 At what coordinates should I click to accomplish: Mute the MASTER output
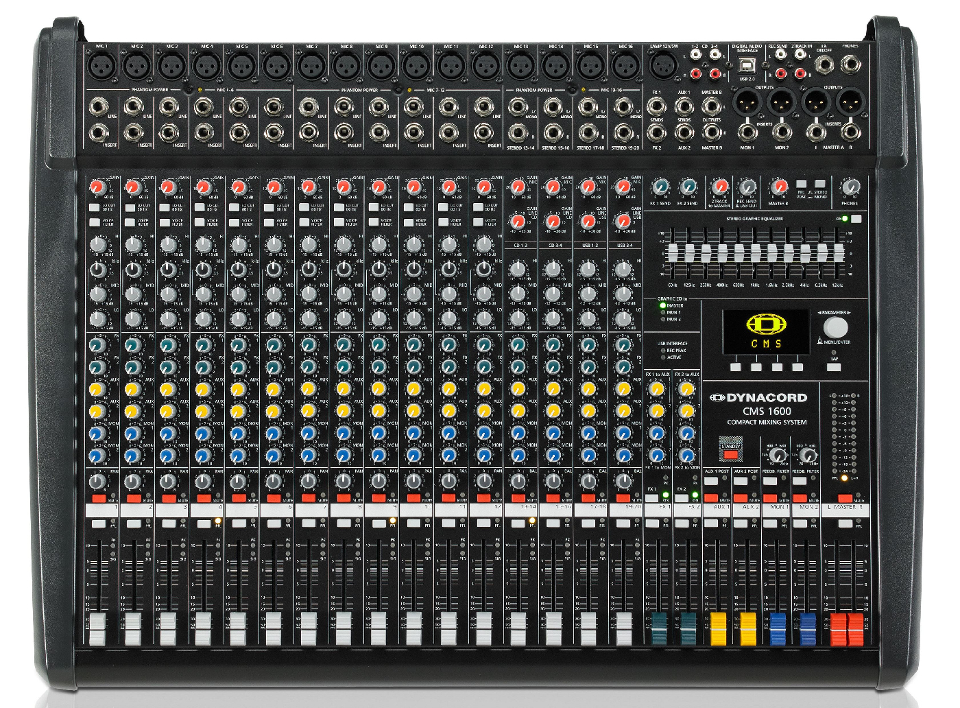coord(845,499)
